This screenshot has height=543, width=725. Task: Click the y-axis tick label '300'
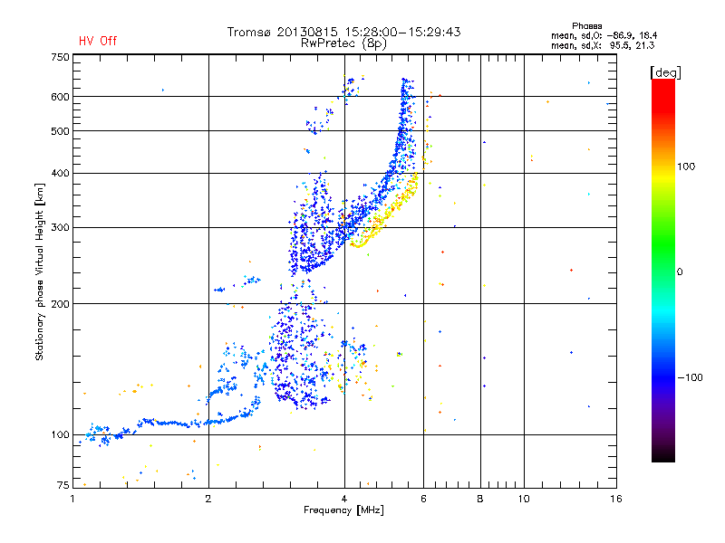[x=60, y=228]
